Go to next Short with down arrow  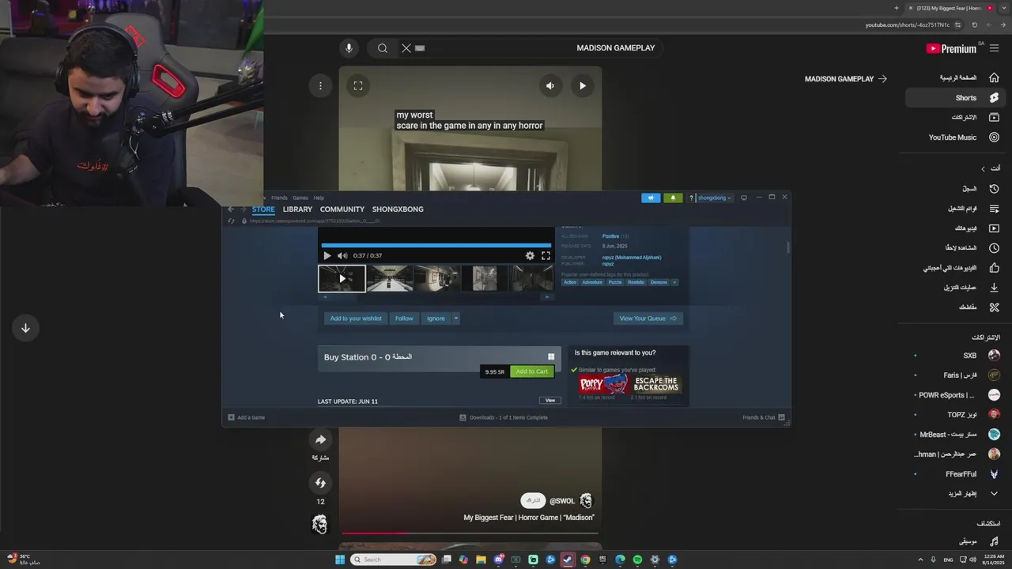[x=25, y=328]
